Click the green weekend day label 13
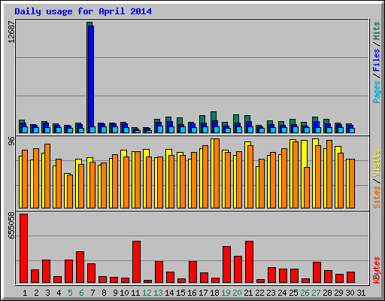385x301 pixels. pos(158,293)
